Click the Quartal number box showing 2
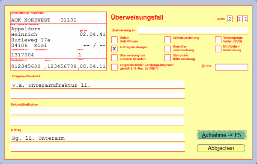Viewport: 257px width, 164px height. (230, 19)
